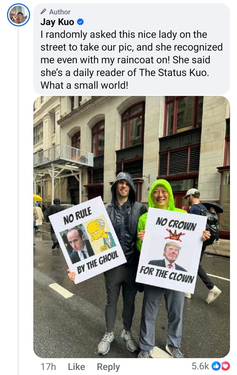Screen dimensions: 237x375
Task: Click the Author label above the name
Action: pyautogui.click(x=60, y=12)
